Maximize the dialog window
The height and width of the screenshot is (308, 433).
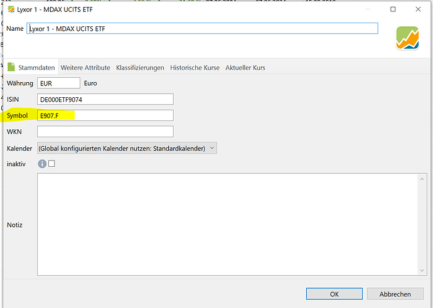[x=393, y=9]
